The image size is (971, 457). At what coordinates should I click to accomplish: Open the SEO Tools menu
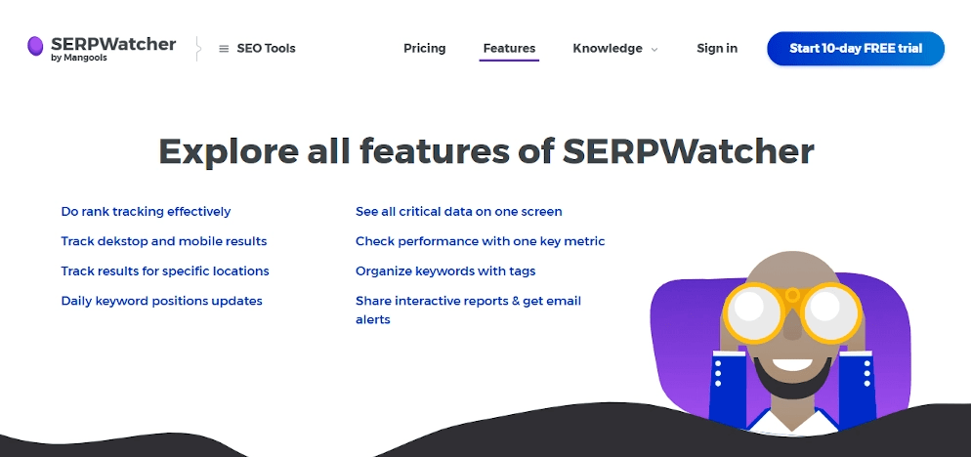pyautogui.click(x=266, y=48)
